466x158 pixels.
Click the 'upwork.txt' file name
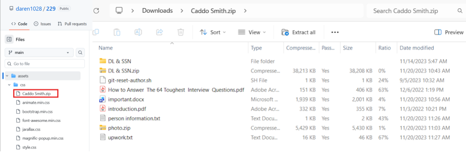[x=120, y=137]
